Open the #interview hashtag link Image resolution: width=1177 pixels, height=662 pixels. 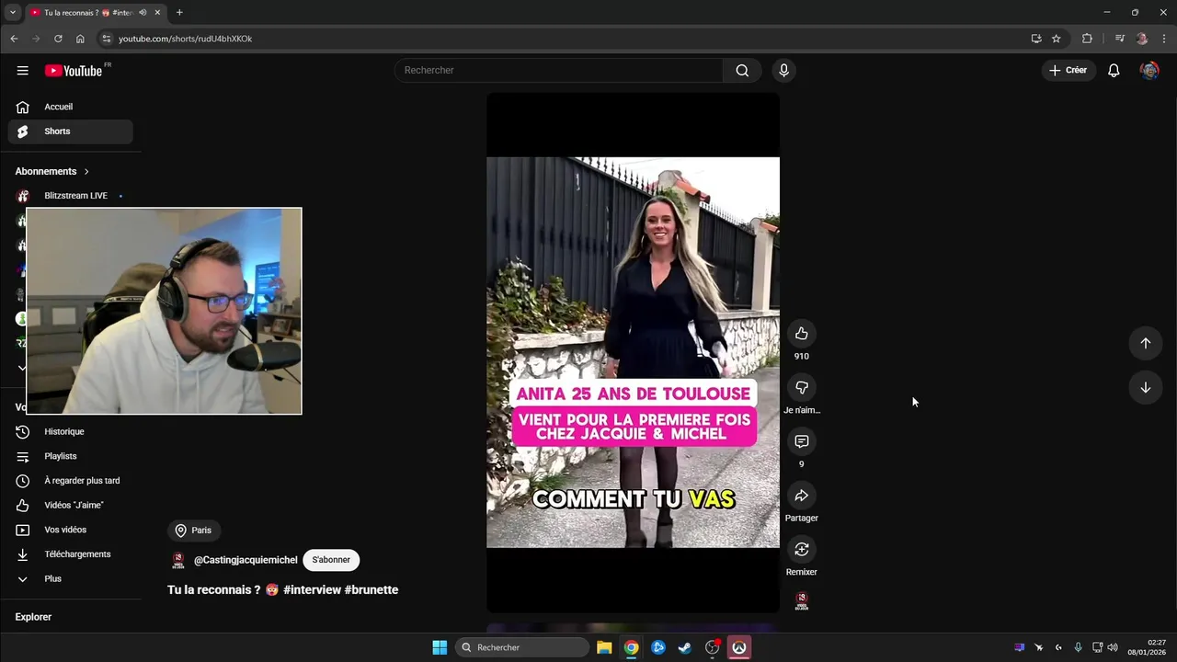pos(312,590)
